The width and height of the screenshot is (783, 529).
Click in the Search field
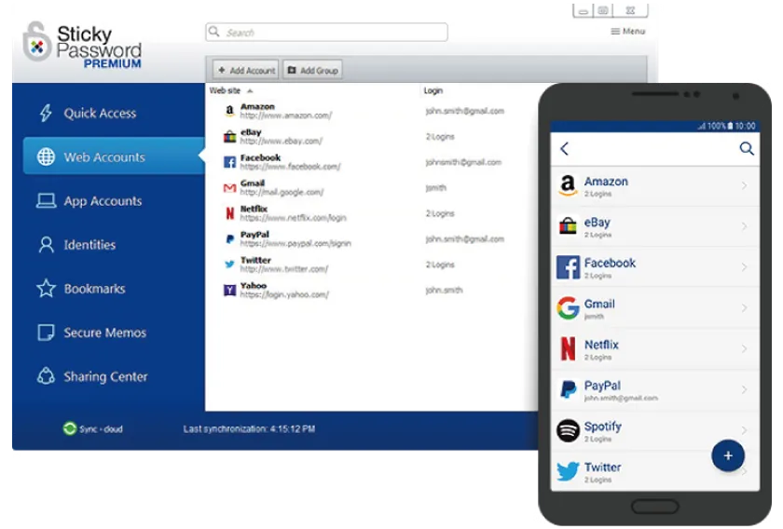pos(326,33)
